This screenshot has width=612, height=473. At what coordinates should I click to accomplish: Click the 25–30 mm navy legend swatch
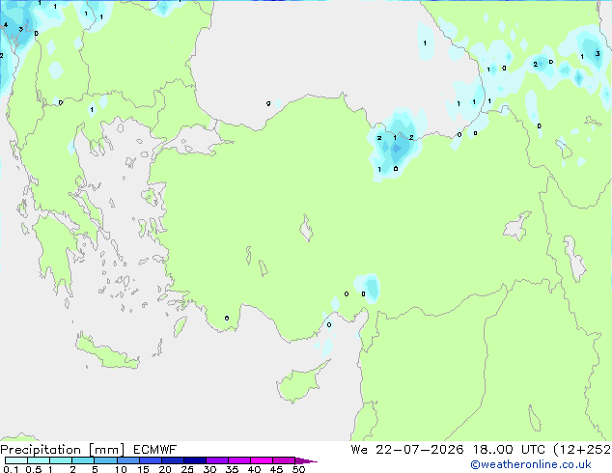click(x=195, y=460)
